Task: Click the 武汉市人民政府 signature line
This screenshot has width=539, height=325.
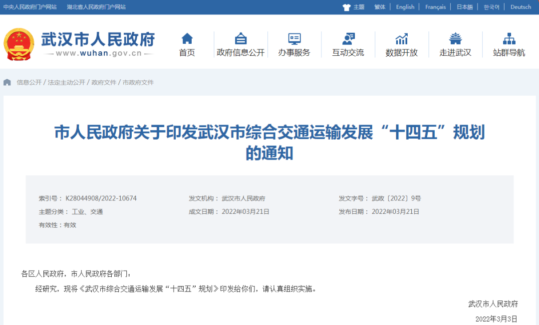Action: click(493, 304)
